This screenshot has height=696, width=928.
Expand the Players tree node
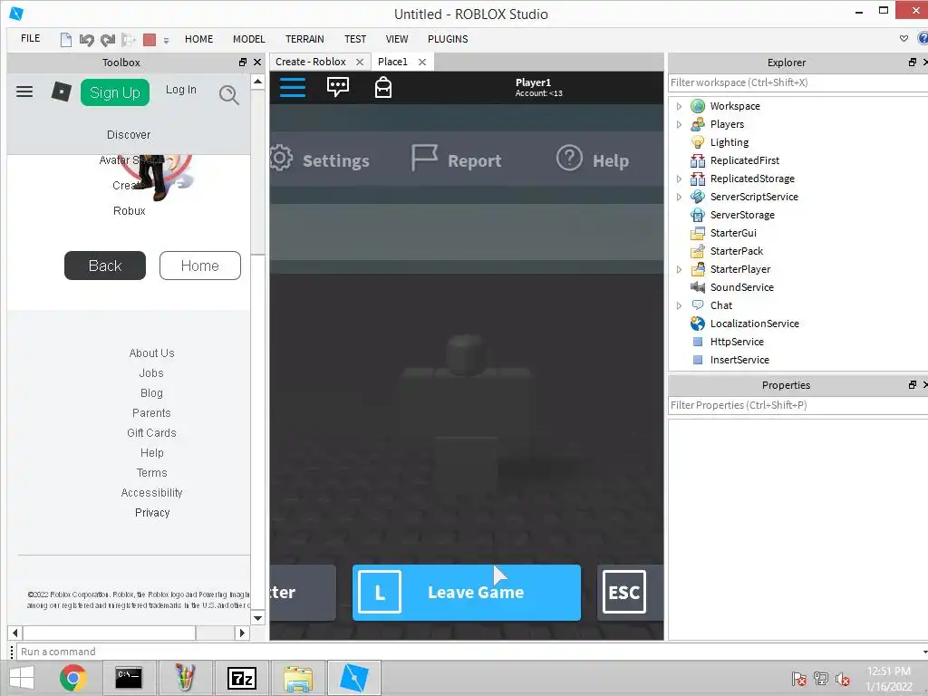pyautogui.click(x=679, y=124)
